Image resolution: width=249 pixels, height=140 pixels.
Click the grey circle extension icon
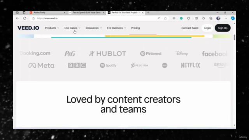174,18
